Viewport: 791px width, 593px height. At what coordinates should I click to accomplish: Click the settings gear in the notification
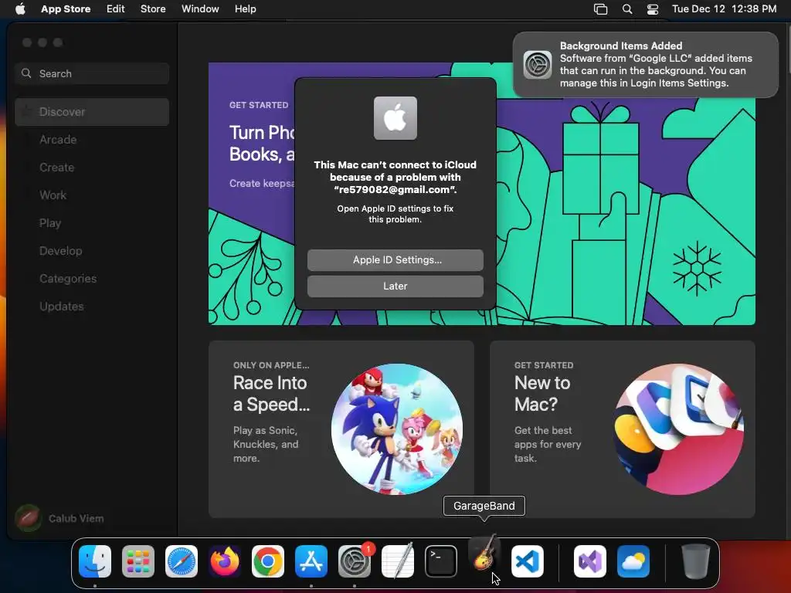[538, 65]
